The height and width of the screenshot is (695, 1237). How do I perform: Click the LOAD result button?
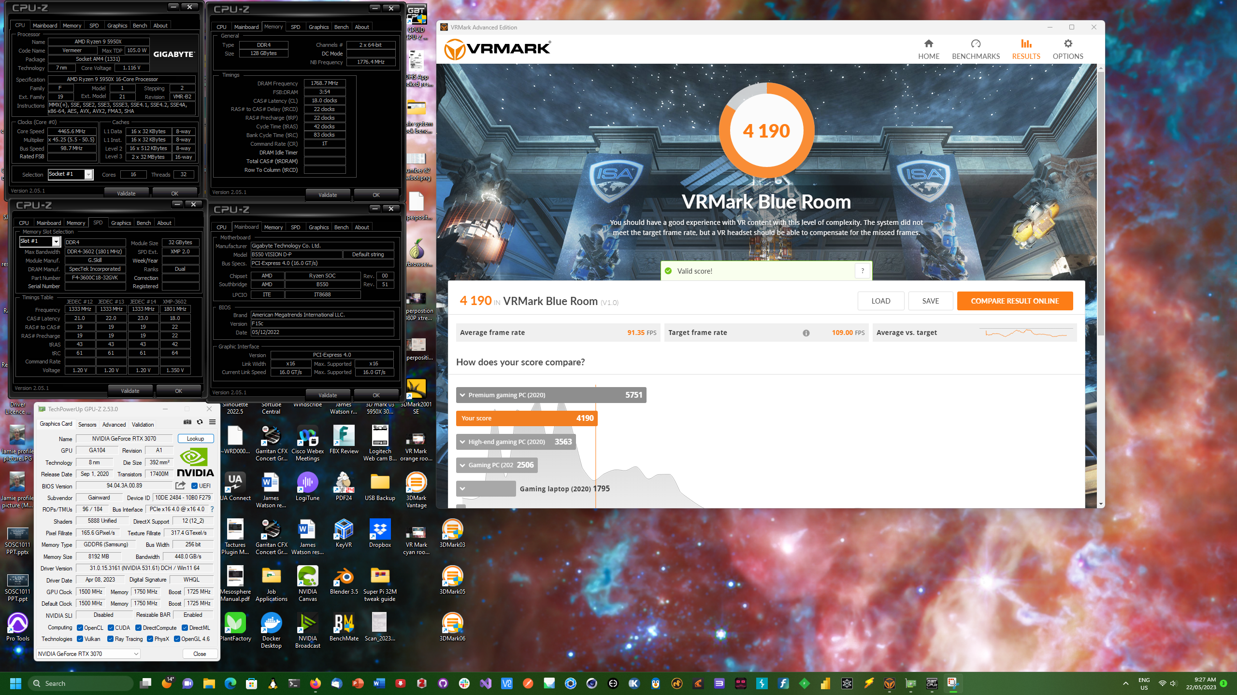coord(880,301)
